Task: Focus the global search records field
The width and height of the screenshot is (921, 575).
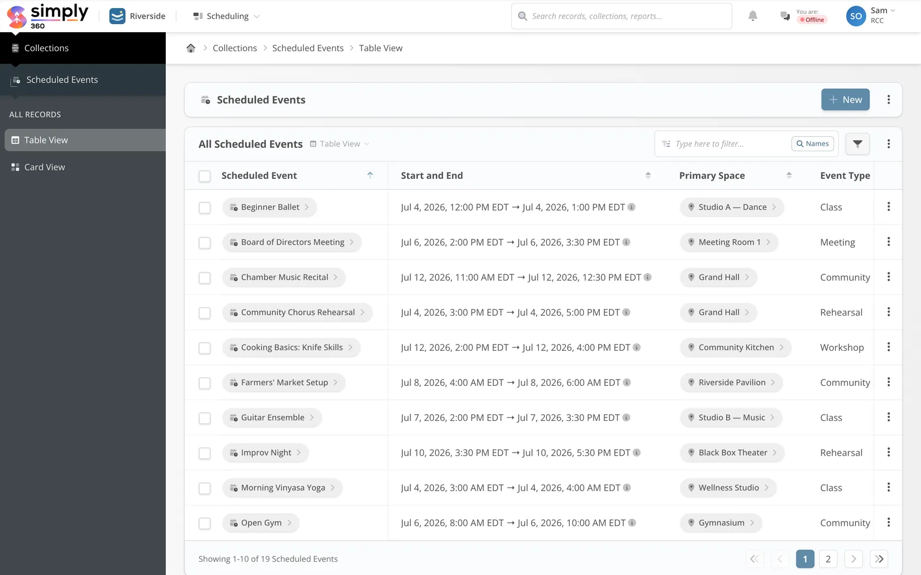Action: (x=622, y=16)
